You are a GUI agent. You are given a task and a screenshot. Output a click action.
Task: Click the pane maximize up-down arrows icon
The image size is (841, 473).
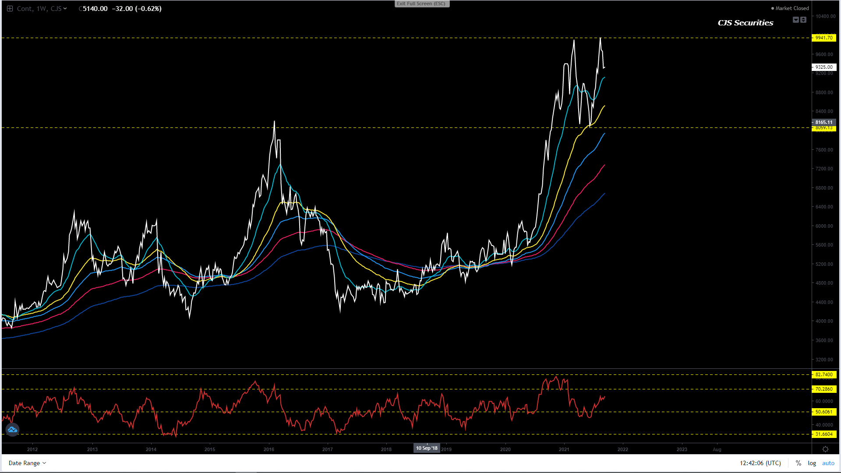[x=803, y=20]
